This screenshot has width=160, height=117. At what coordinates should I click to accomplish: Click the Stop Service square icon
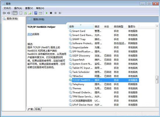51,13
